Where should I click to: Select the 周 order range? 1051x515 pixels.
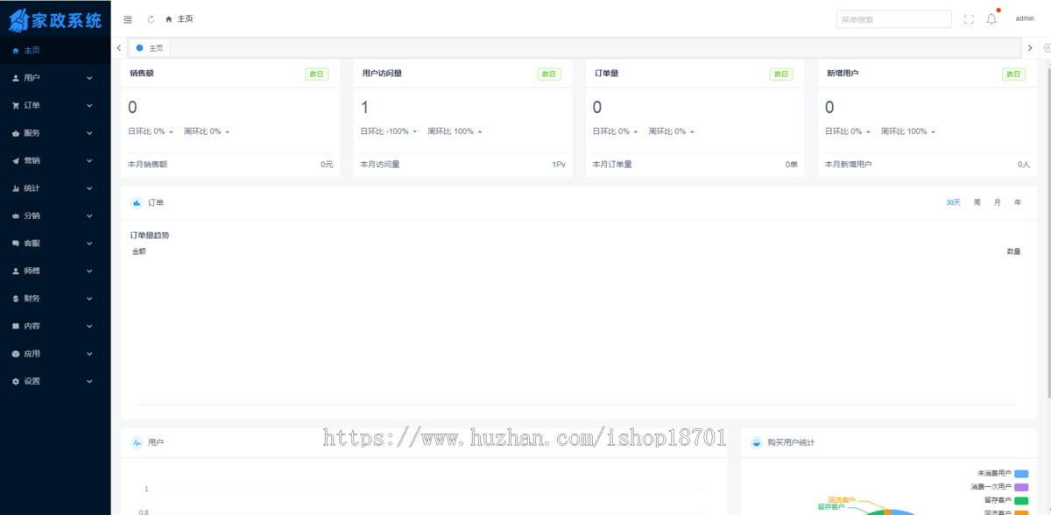(977, 202)
